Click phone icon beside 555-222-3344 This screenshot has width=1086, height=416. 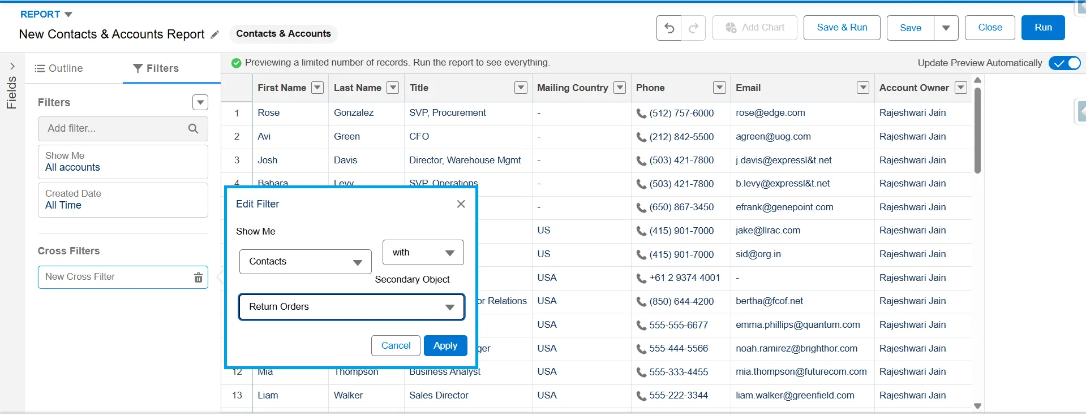tap(641, 396)
